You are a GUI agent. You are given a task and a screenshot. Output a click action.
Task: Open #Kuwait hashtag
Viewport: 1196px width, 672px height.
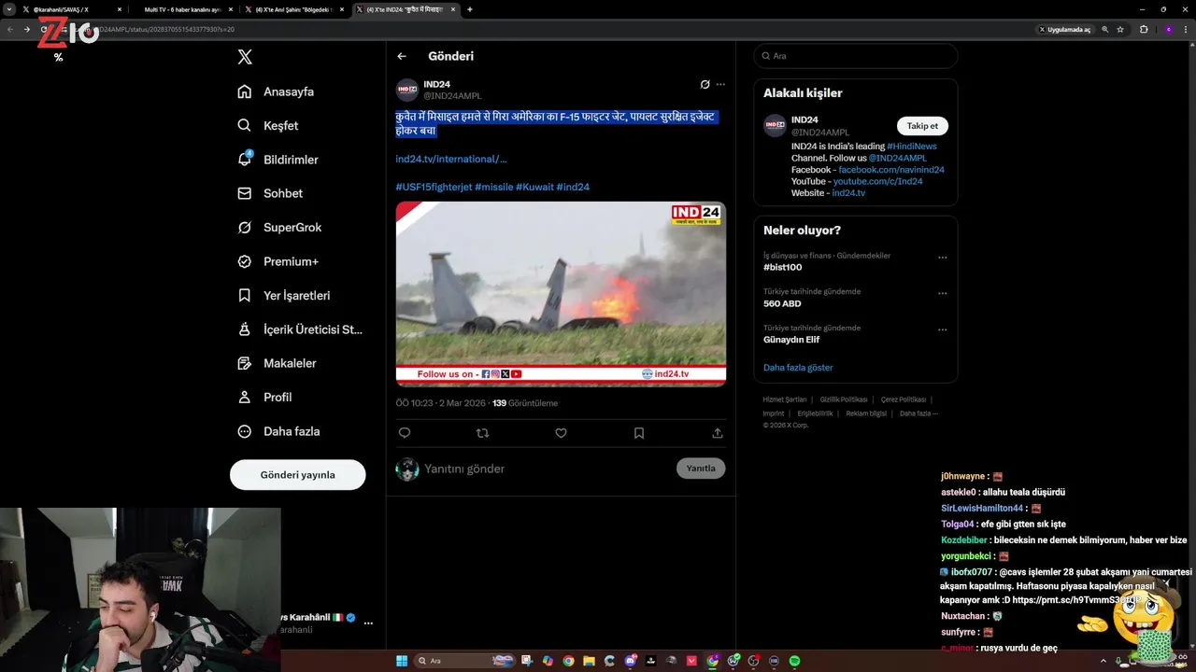[534, 187]
